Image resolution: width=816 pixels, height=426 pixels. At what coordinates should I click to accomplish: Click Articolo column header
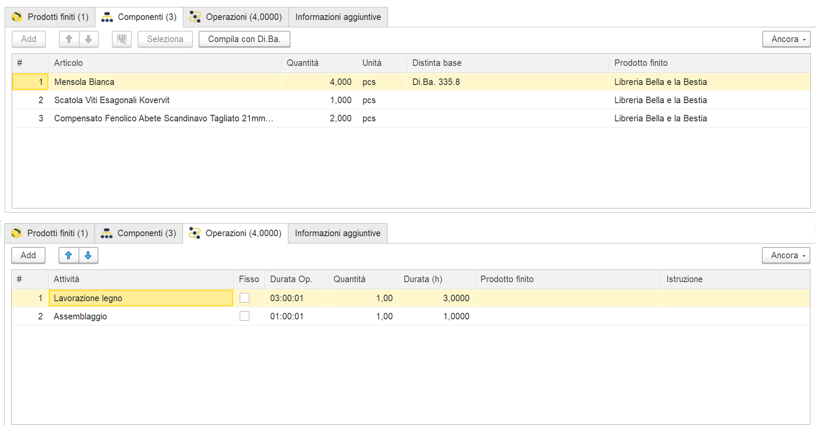(165, 63)
